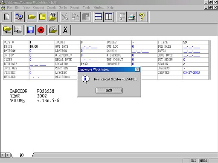Click the YEAR value 2002

tap(42, 96)
